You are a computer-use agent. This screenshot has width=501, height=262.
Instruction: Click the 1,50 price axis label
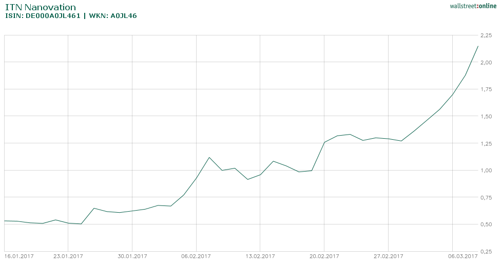(x=486, y=117)
